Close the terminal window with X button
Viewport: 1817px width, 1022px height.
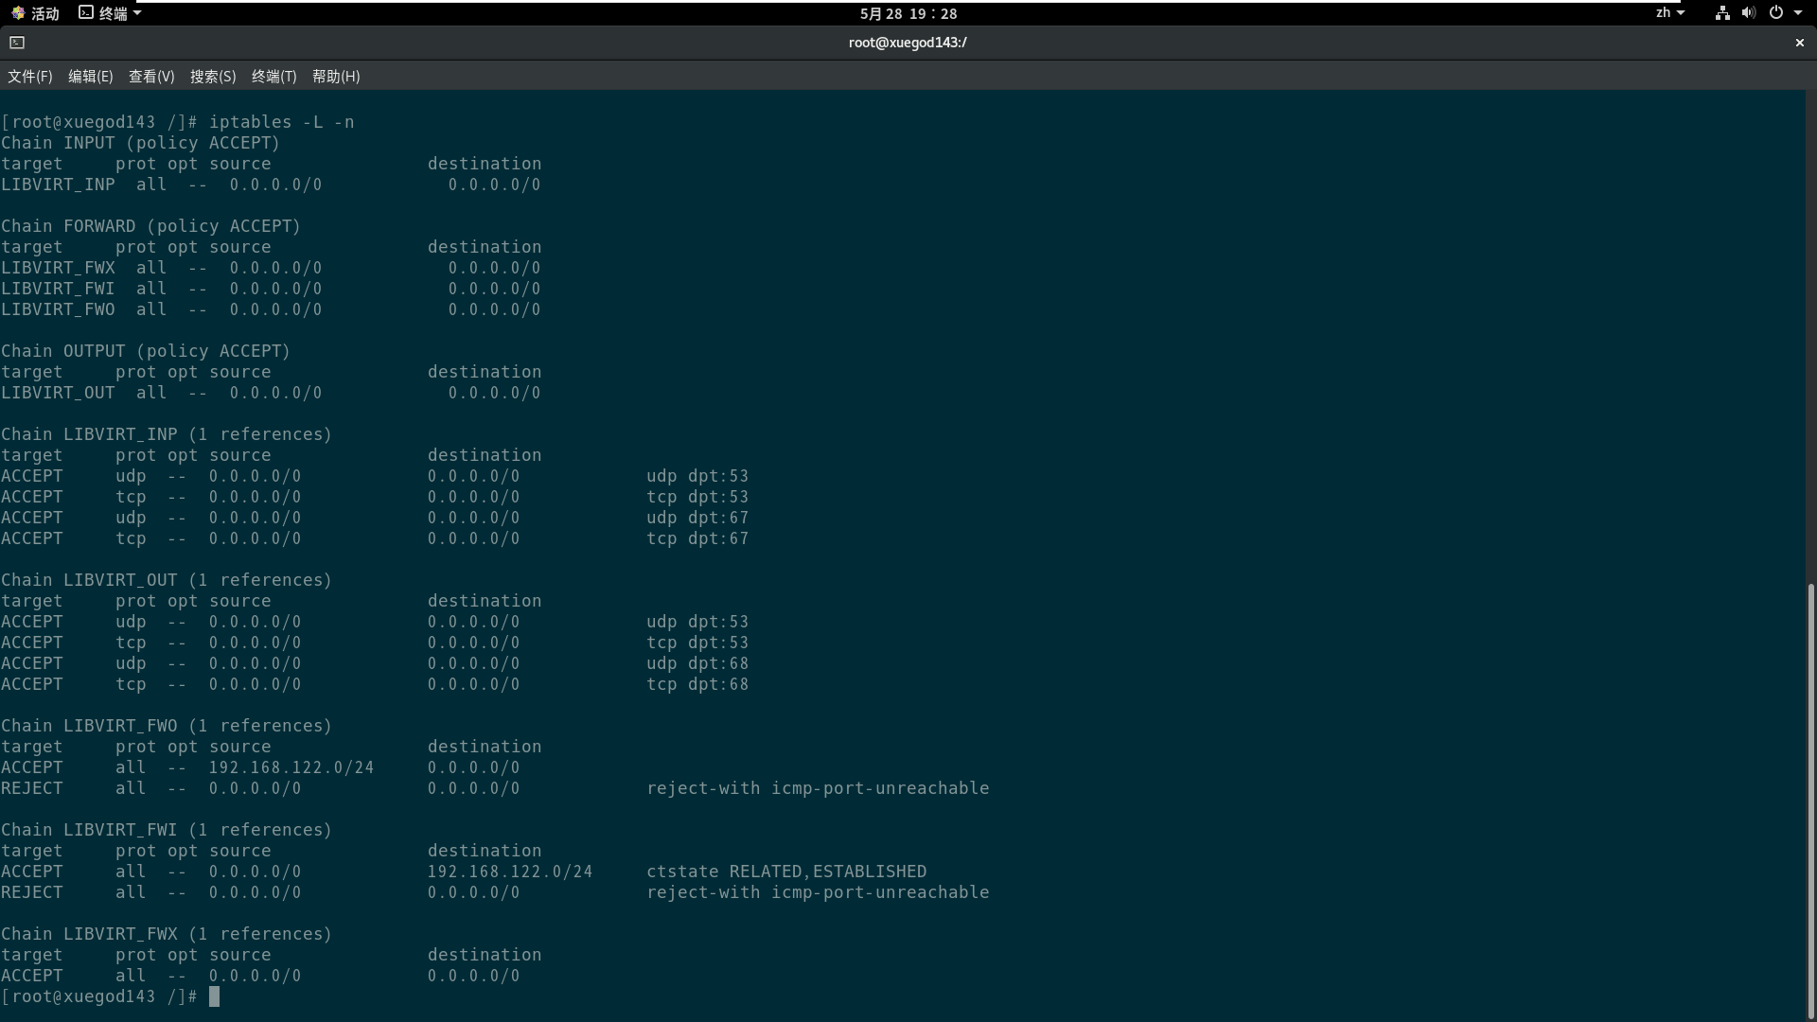point(1799,43)
